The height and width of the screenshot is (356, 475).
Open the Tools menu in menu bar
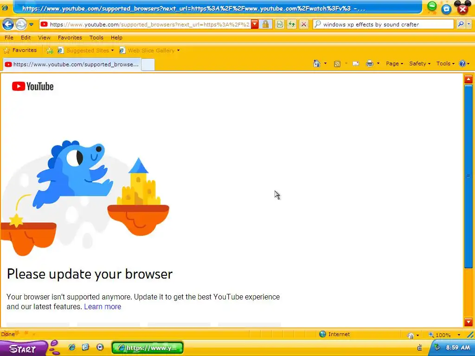point(96,38)
